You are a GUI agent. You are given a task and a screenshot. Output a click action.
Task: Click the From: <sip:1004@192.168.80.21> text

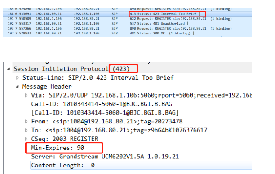pos(84,122)
